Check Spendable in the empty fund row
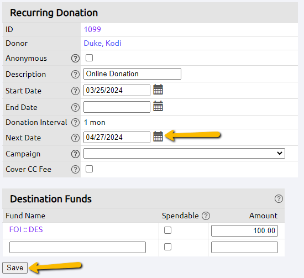This screenshot has height=278, width=304. click(x=167, y=247)
